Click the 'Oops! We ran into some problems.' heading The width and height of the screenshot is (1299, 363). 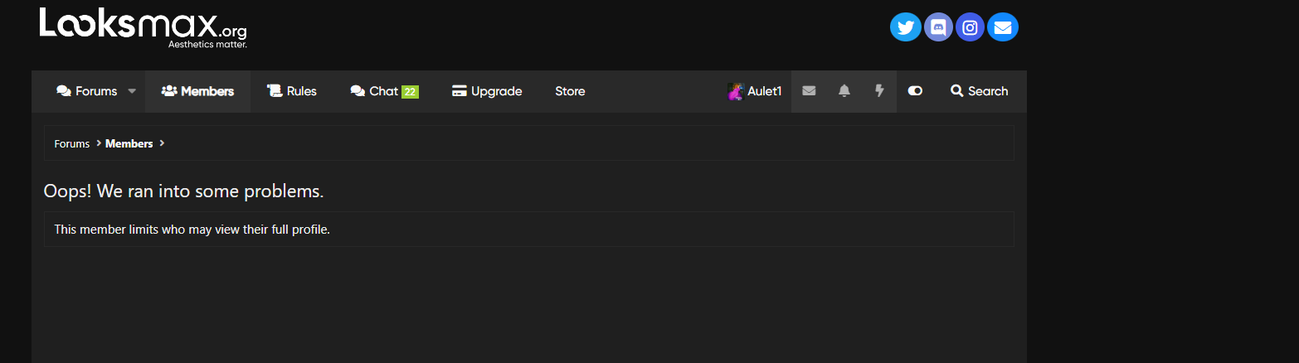click(x=183, y=191)
